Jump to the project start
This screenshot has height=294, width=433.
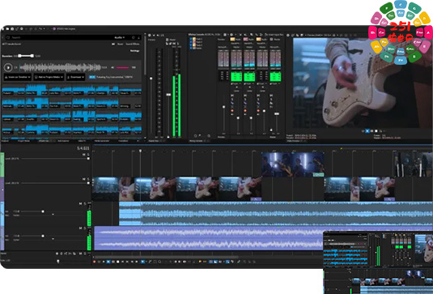pos(122,262)
